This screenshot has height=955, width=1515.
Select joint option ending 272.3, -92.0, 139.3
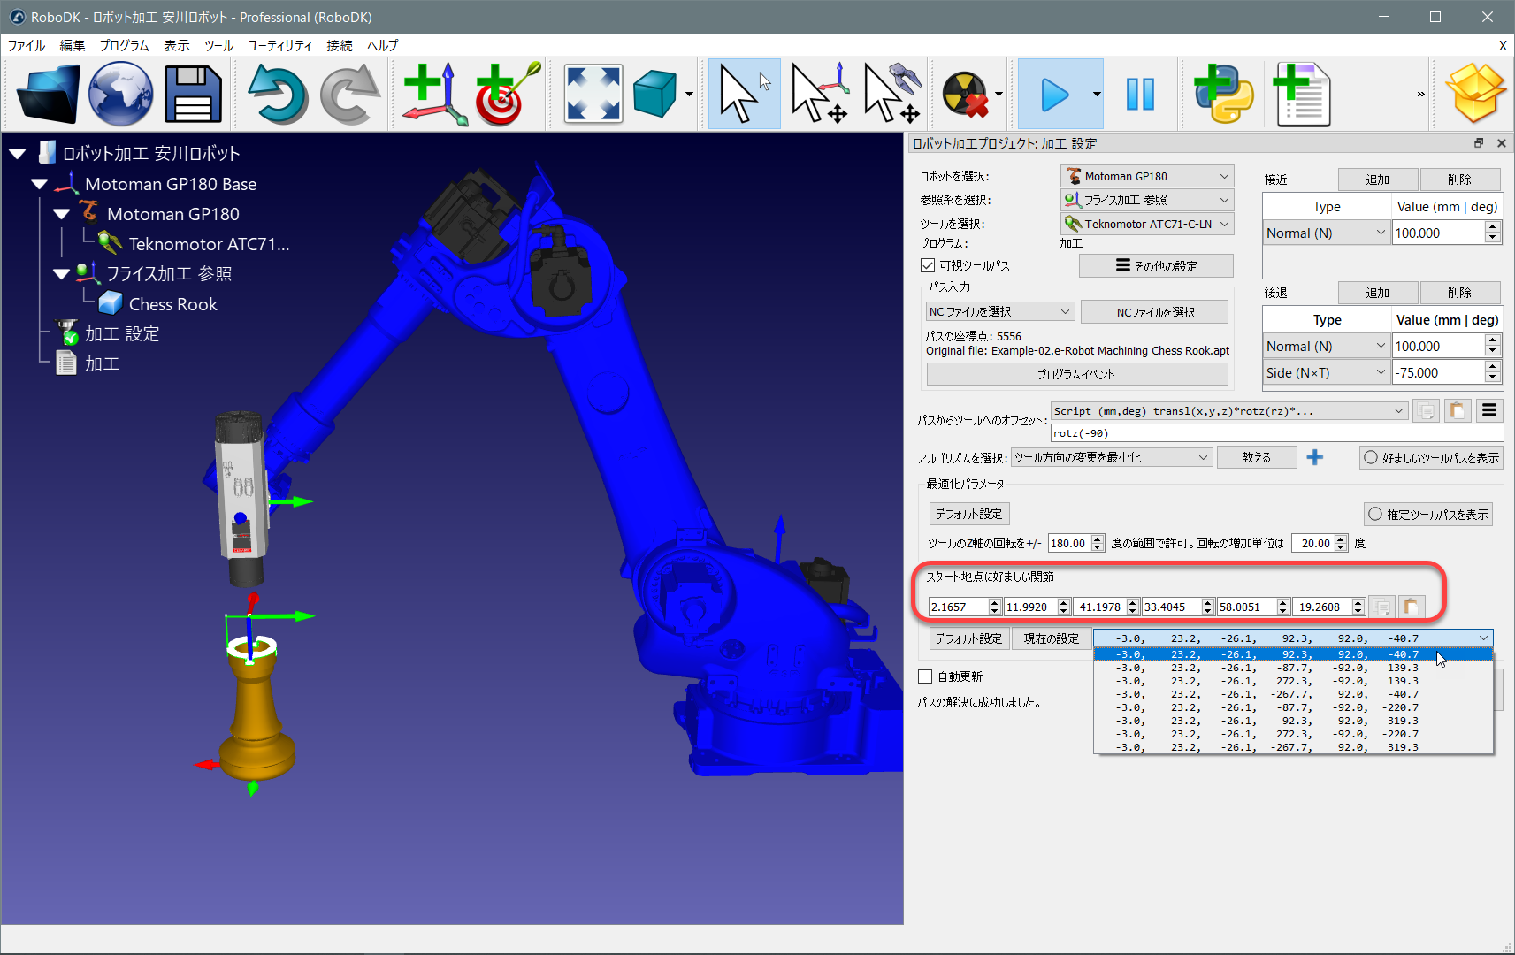[1293, 681]
